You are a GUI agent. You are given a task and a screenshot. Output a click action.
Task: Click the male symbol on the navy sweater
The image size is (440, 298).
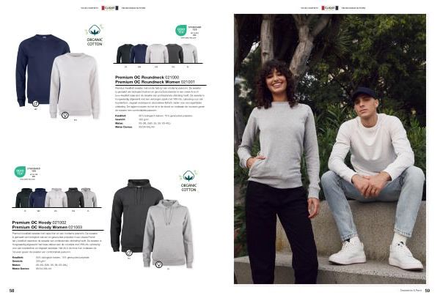point(35,104)
